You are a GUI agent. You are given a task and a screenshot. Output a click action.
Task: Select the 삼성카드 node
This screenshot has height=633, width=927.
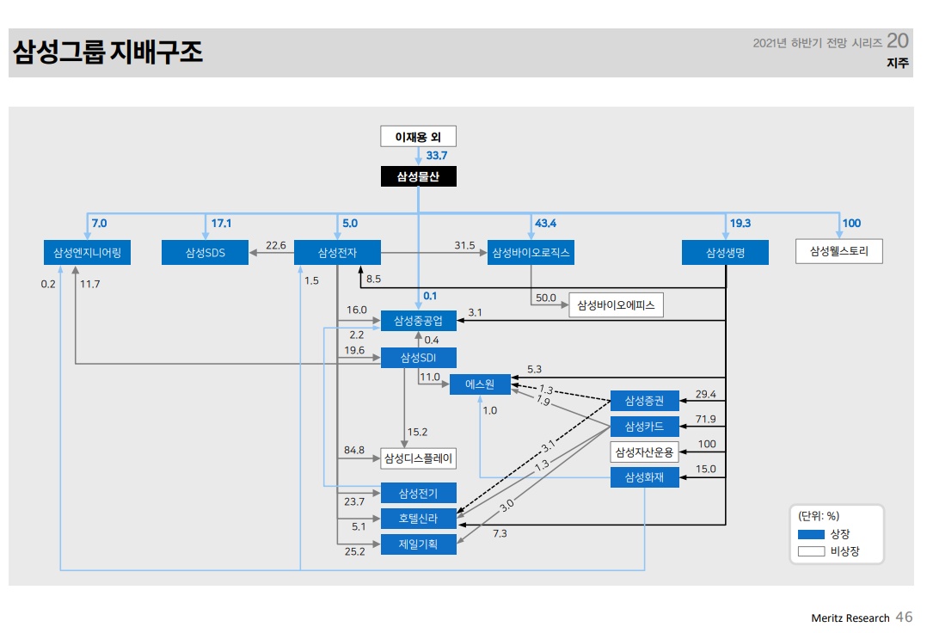[x=644, y=426]
